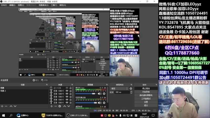
Task: Click the 开始录制 button
Action: point(146,92)
